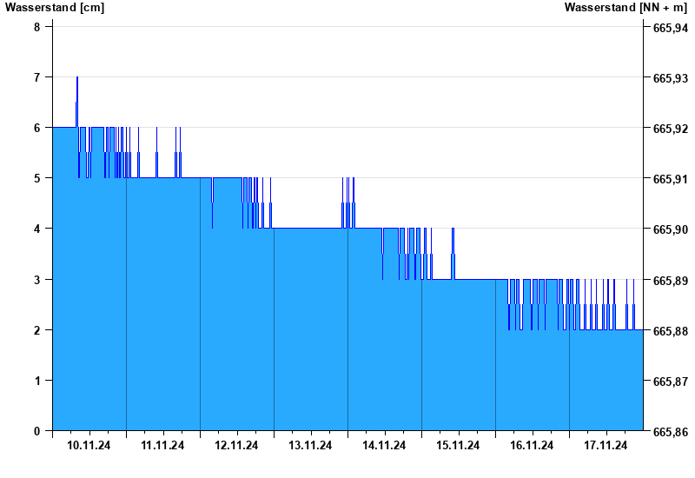Click the 4 tick label on the left axis

(x=37, y=229)
